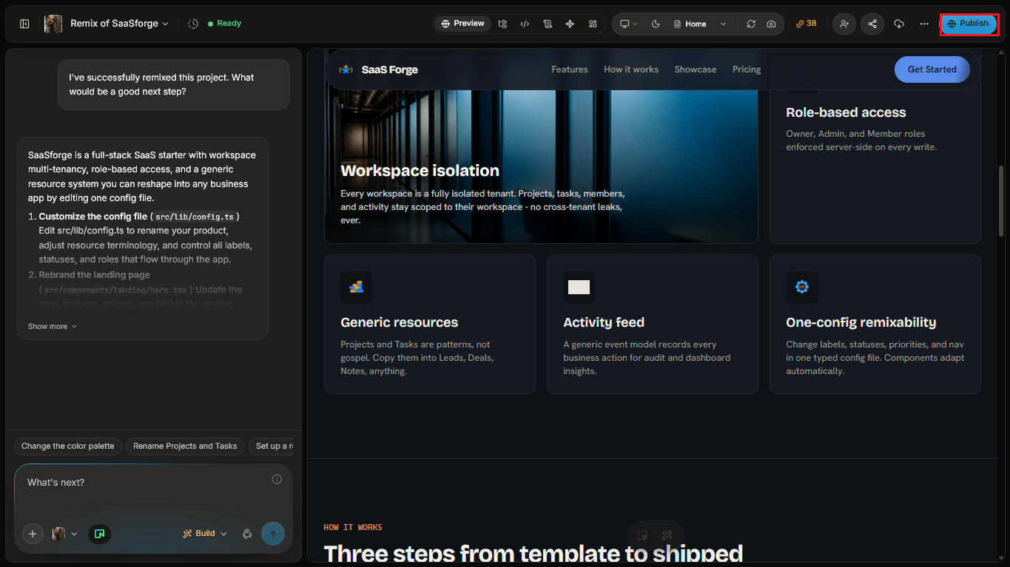Screen dimensions: 1010x567
Task: Open Features in the SaaS Forge nav
Action: [x=570, y=69]
